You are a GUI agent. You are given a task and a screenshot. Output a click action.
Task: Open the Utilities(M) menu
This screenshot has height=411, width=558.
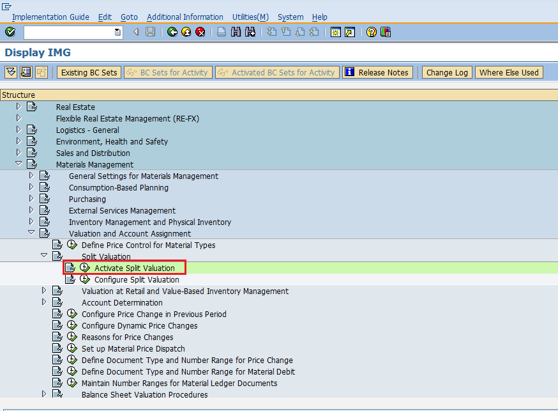[x=250, y=17]
